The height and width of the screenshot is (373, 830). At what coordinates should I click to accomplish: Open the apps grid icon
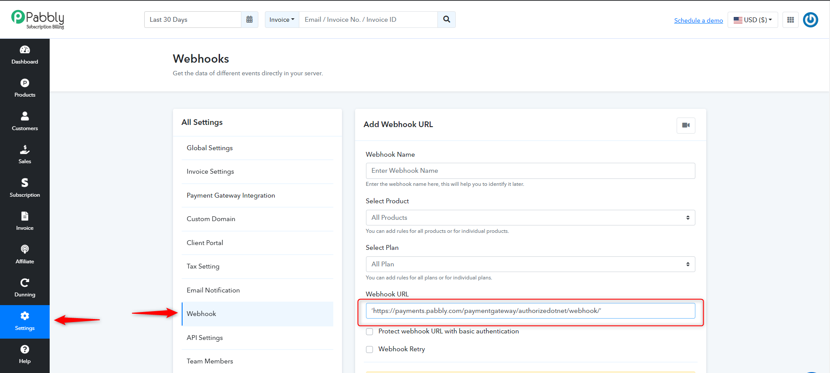tap(790, 20)
